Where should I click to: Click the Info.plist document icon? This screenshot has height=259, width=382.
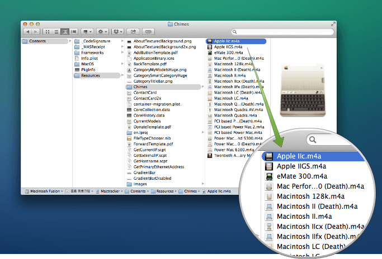point(77,59)
